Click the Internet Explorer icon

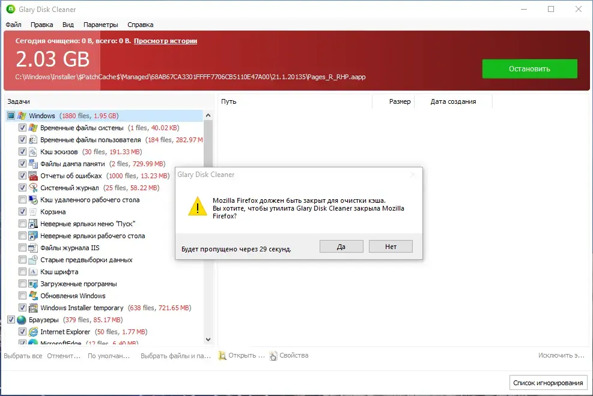pos(33,332)
